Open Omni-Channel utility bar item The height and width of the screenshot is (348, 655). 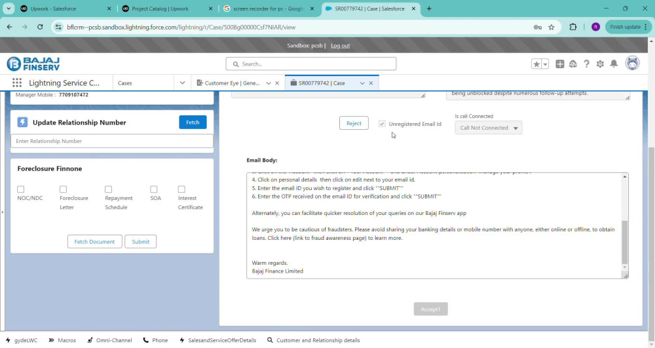pyautogui.click(x=109, y=340)
